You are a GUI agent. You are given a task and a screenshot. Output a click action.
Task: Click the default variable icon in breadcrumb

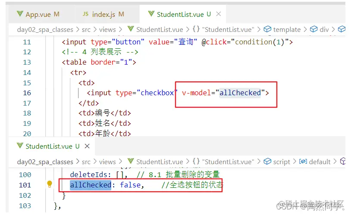coord(303,162)
